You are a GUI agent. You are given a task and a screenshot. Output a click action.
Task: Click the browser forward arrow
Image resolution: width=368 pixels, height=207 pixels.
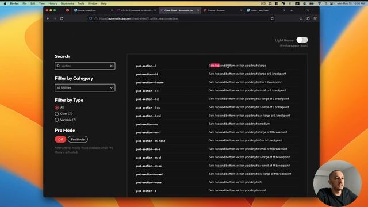click(x=55, y=18)
